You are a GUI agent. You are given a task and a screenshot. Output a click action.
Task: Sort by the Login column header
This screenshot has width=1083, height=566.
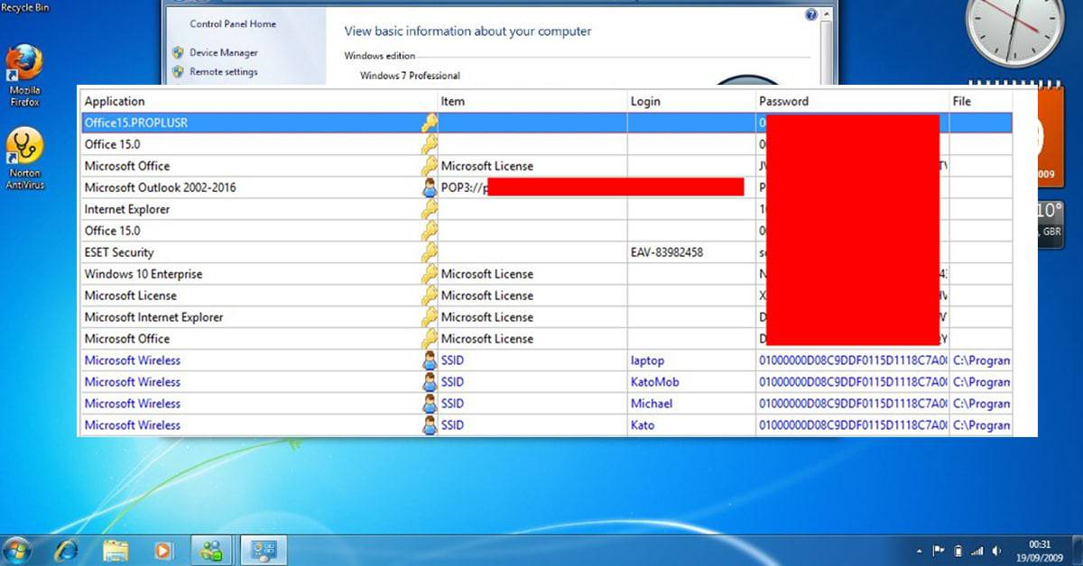tap(645, 101)
